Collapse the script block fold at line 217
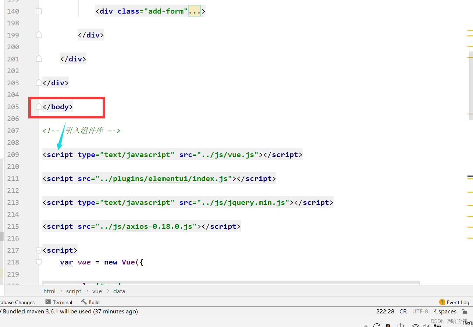 [39, 250]
